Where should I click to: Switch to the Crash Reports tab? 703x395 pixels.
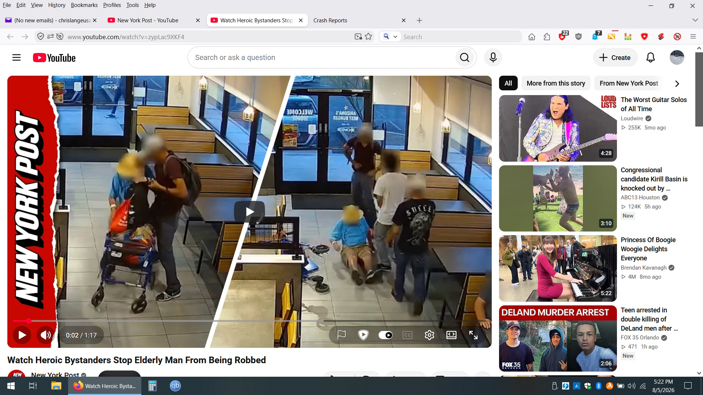tap(330, 20)
